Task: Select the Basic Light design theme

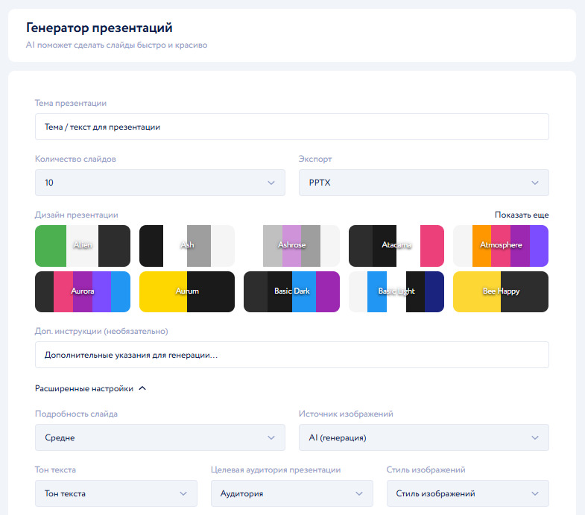Action: click(x=396, y=291)
